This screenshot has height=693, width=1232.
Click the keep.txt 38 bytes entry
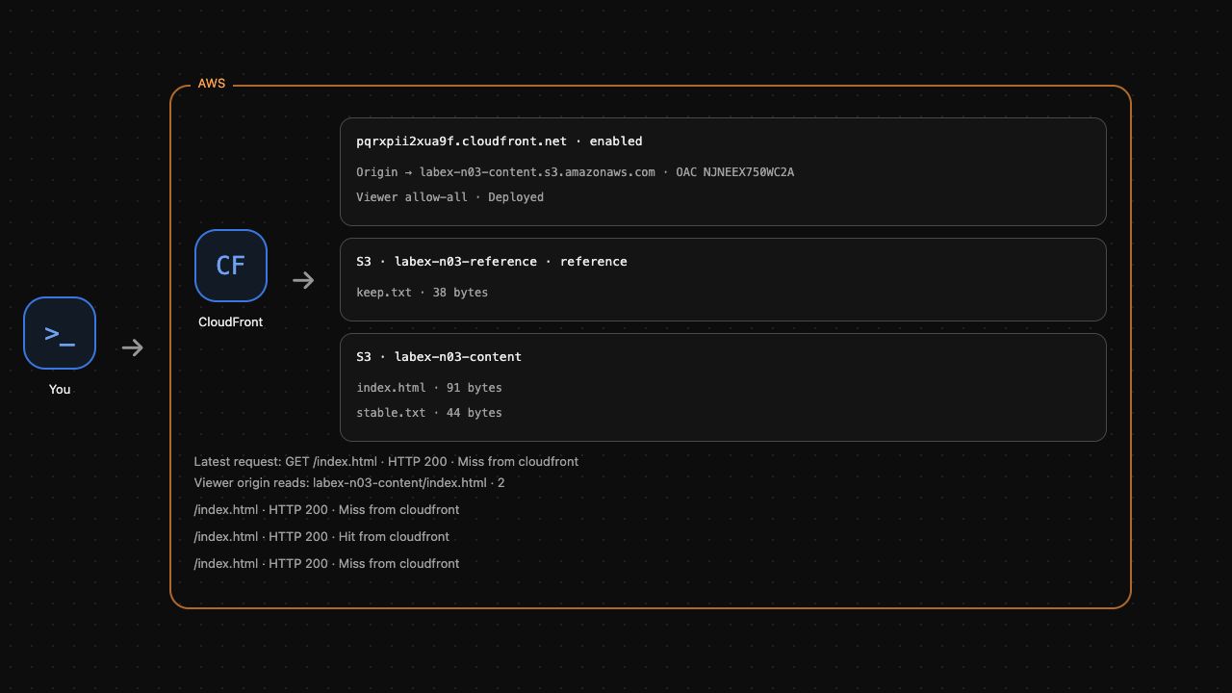[x=422, y=293]
